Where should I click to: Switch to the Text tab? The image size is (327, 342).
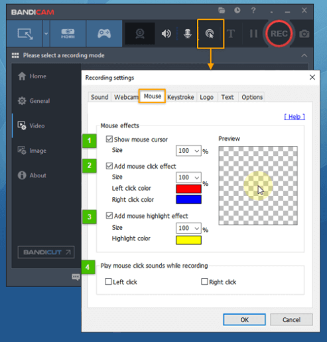coord(228,97)
